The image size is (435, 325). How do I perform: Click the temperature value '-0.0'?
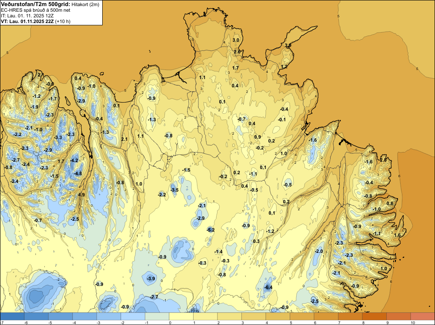50,84
